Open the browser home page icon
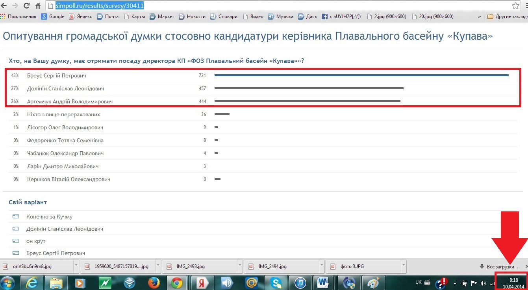This screenshot has height=290, width=528. [x=38, y=6]
